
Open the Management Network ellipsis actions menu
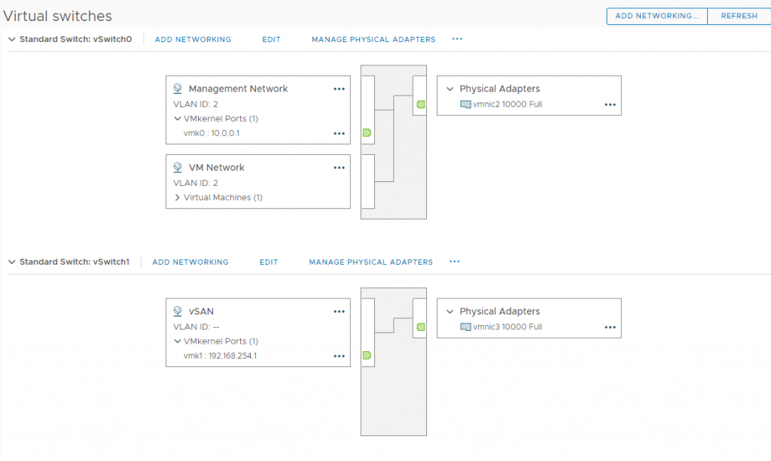coord(339,89)
